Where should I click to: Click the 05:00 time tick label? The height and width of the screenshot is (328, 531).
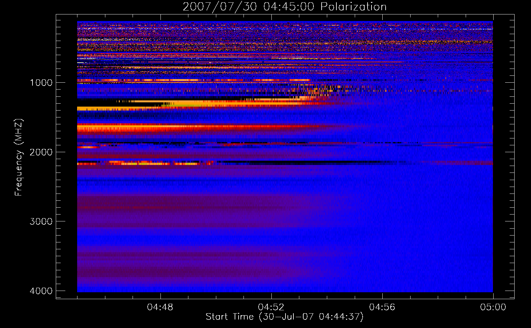point(493,307)
